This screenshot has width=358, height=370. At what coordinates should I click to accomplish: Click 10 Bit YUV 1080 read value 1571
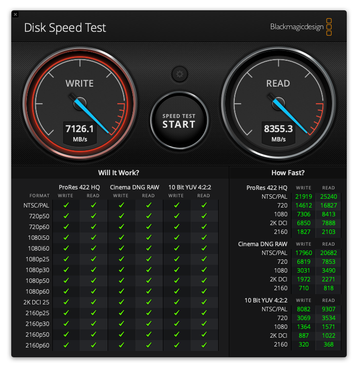click(329, 327)
